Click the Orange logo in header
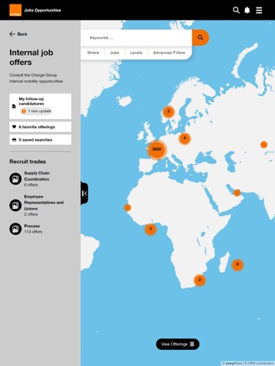Image resolution: width=275 pixels, height=366 pixels. coord(15,10)
